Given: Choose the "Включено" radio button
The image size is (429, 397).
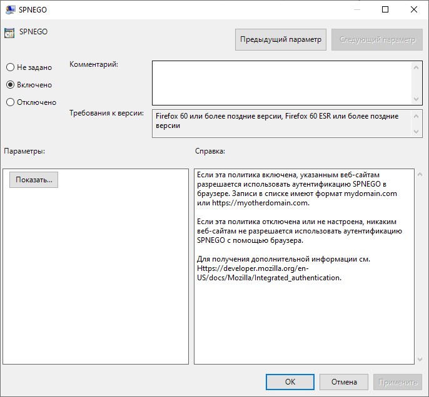Looking at the screenshot, I should pyautogui.click(x=10, y=85).
